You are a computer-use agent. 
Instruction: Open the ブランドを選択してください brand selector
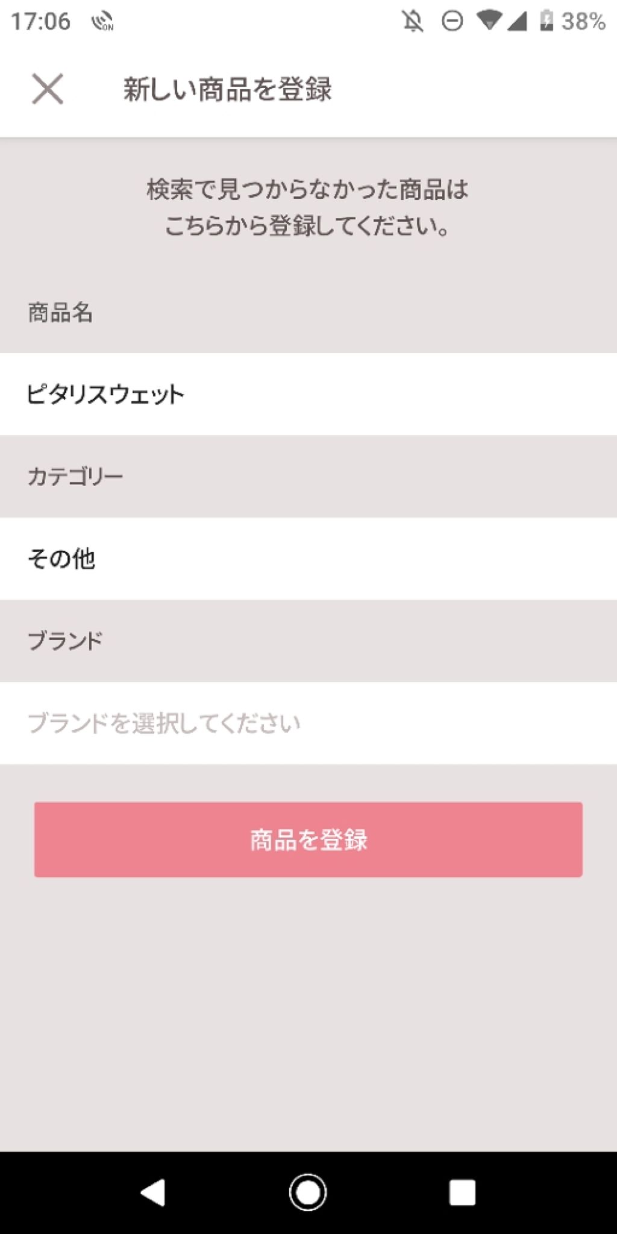307,723
